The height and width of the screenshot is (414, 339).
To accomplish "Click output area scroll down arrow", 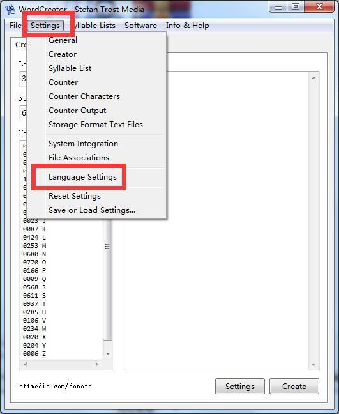I will pos(313,365).
